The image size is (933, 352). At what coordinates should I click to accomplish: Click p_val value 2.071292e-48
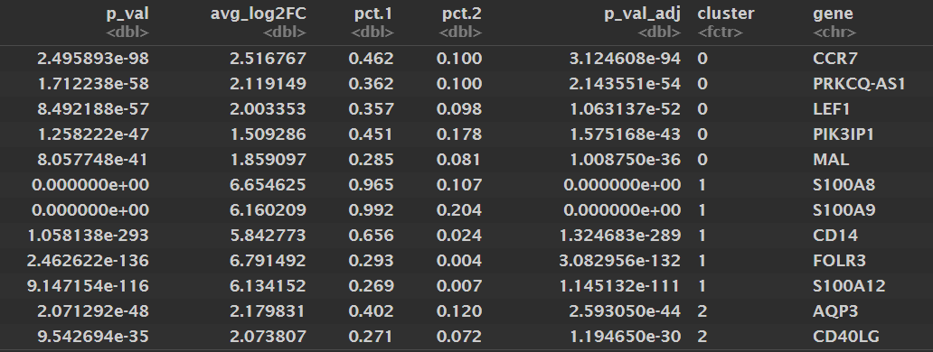93,311
